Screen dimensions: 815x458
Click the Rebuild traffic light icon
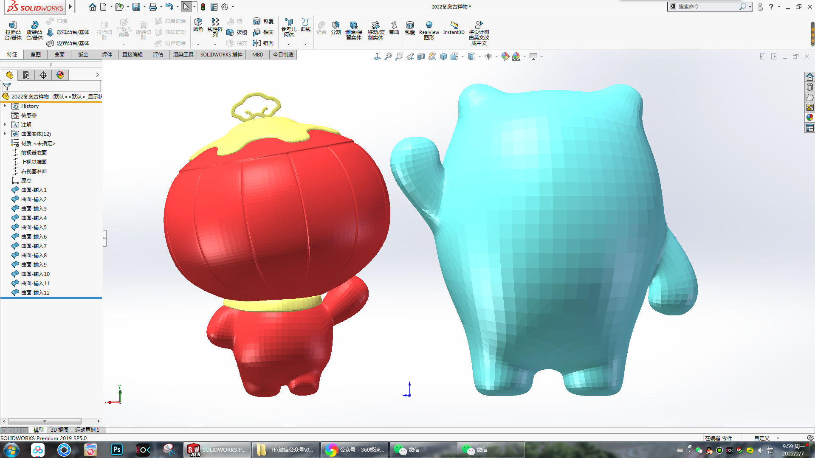coord(203,7)
